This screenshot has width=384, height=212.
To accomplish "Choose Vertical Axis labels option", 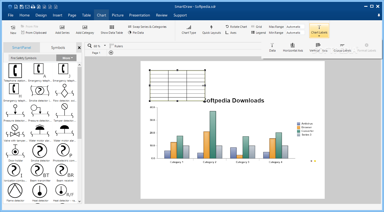I will (318, 47).
